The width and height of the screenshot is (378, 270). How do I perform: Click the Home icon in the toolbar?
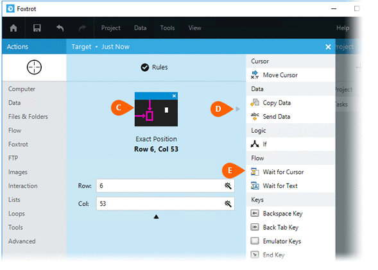pyautogui.click(x=13, y=28)
